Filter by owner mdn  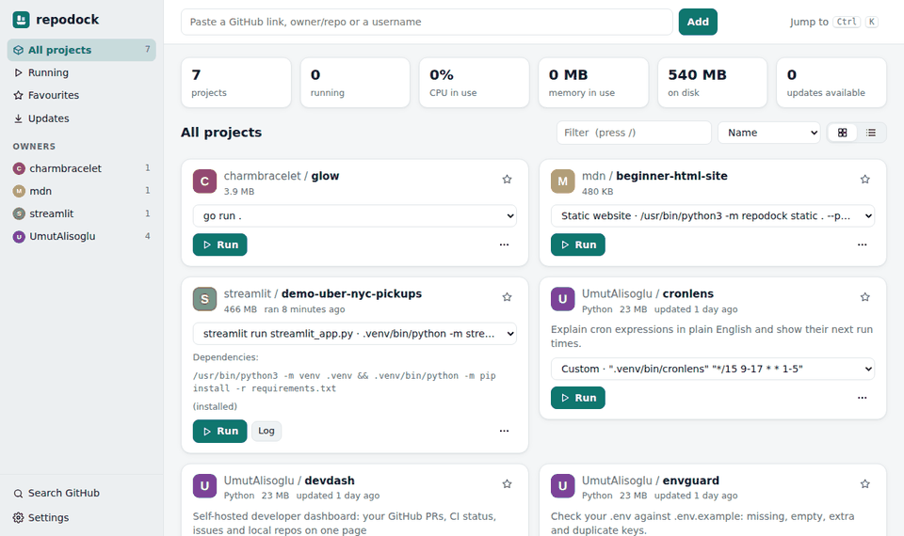click(81, 191)
